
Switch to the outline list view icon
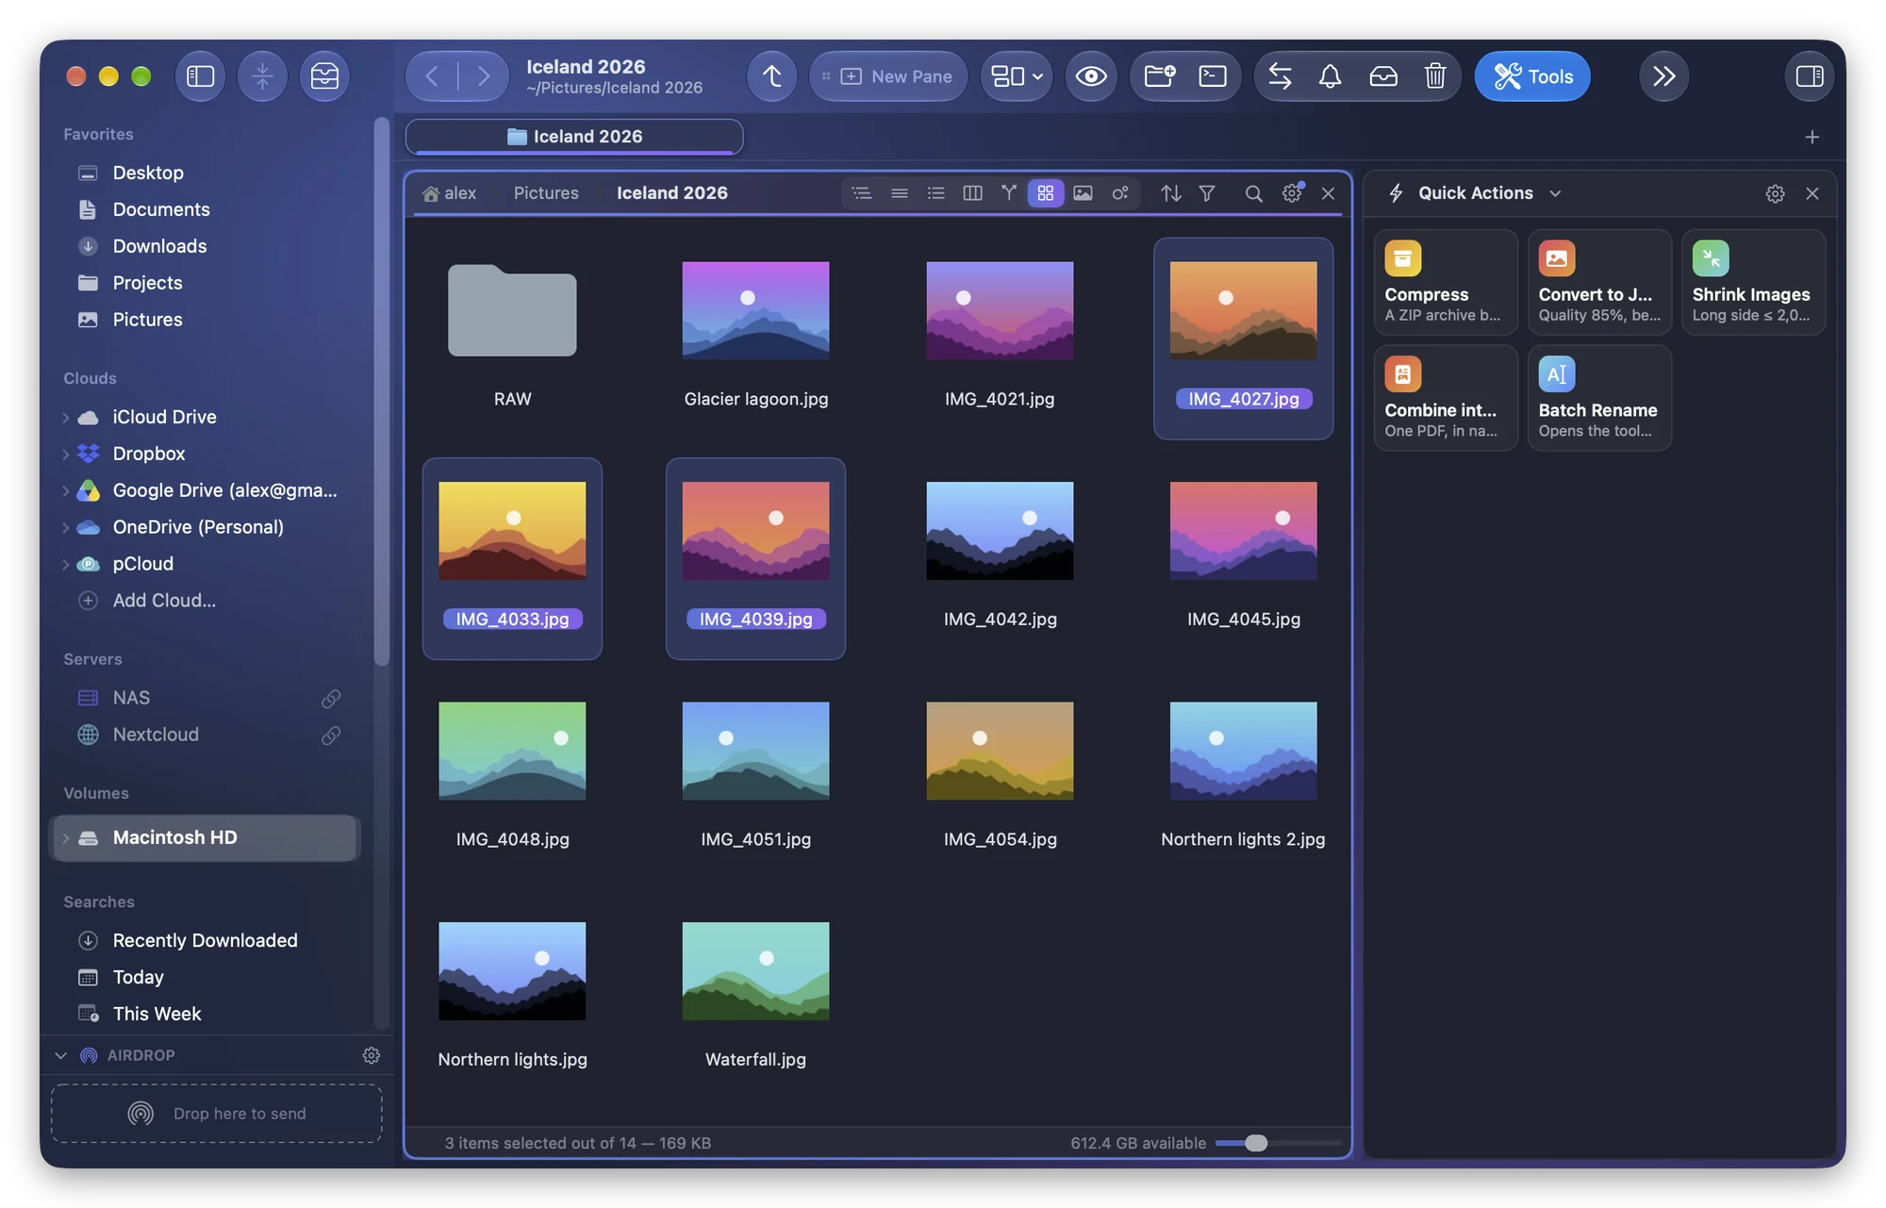point(862,193)
